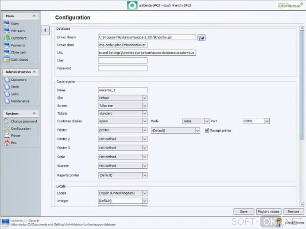This screenshot has width=306, height=229.
Task: Select Payments menu entry
Action: [18, 45]
